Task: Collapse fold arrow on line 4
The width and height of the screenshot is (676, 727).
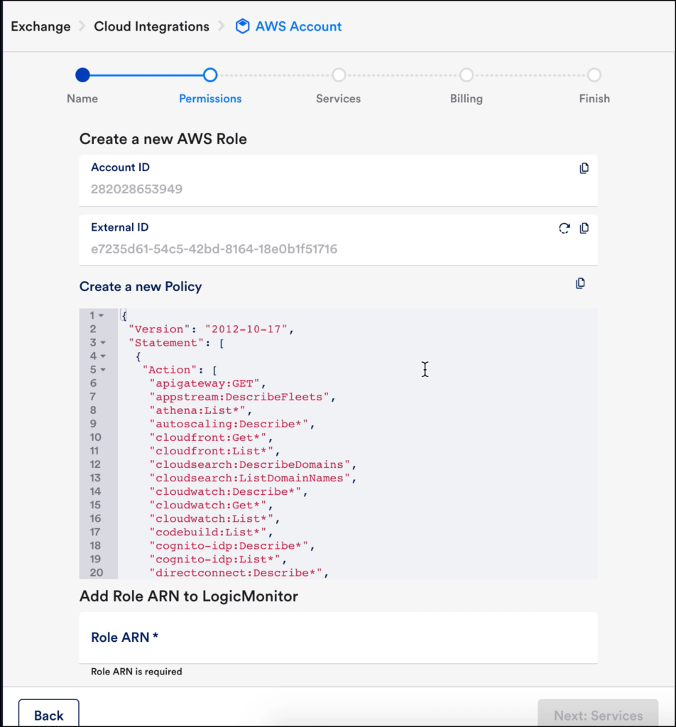Action: (103, 356)
